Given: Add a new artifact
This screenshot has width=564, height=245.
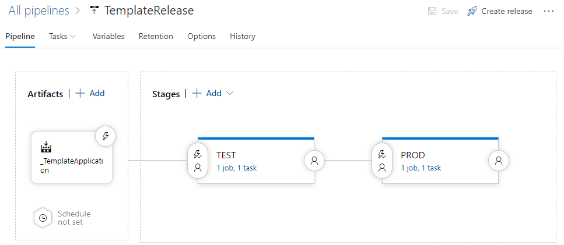Looking at the screenshot, I should pos(90,93).
